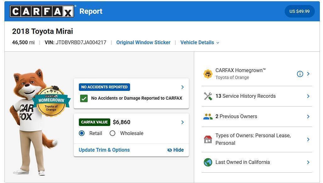Click the Homegrown Toyota of Orange medallion
Viewport: 323px width, 183px height.
click(51, 102)
